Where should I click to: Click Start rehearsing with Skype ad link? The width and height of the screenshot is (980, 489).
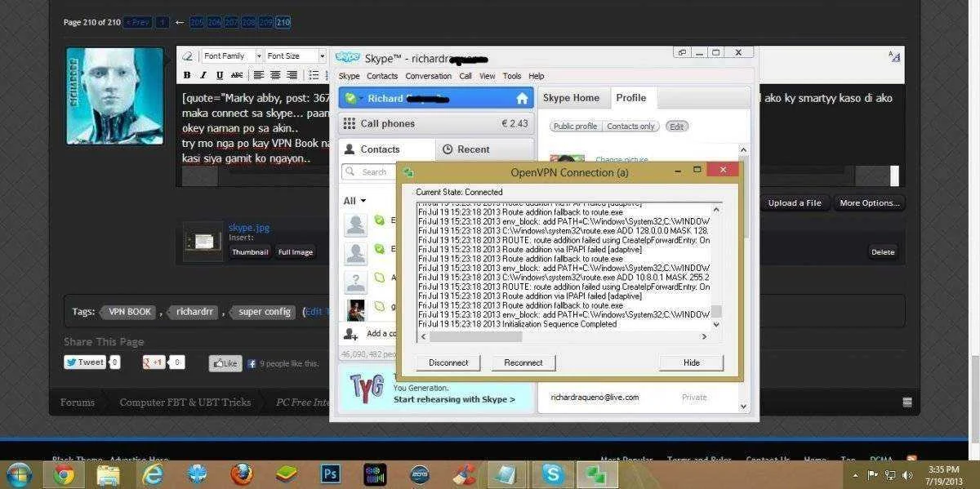point(454,400)
